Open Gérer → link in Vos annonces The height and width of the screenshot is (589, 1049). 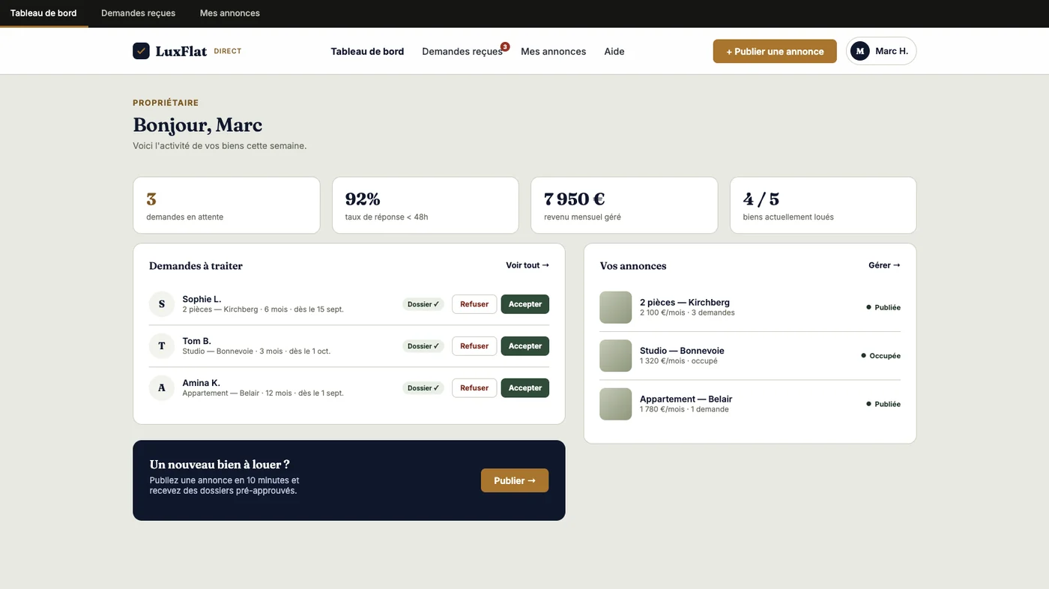[884, 265]
